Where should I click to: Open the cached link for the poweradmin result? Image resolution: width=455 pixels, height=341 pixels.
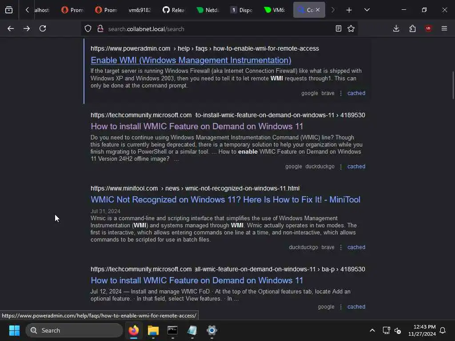tap(356, 93)
